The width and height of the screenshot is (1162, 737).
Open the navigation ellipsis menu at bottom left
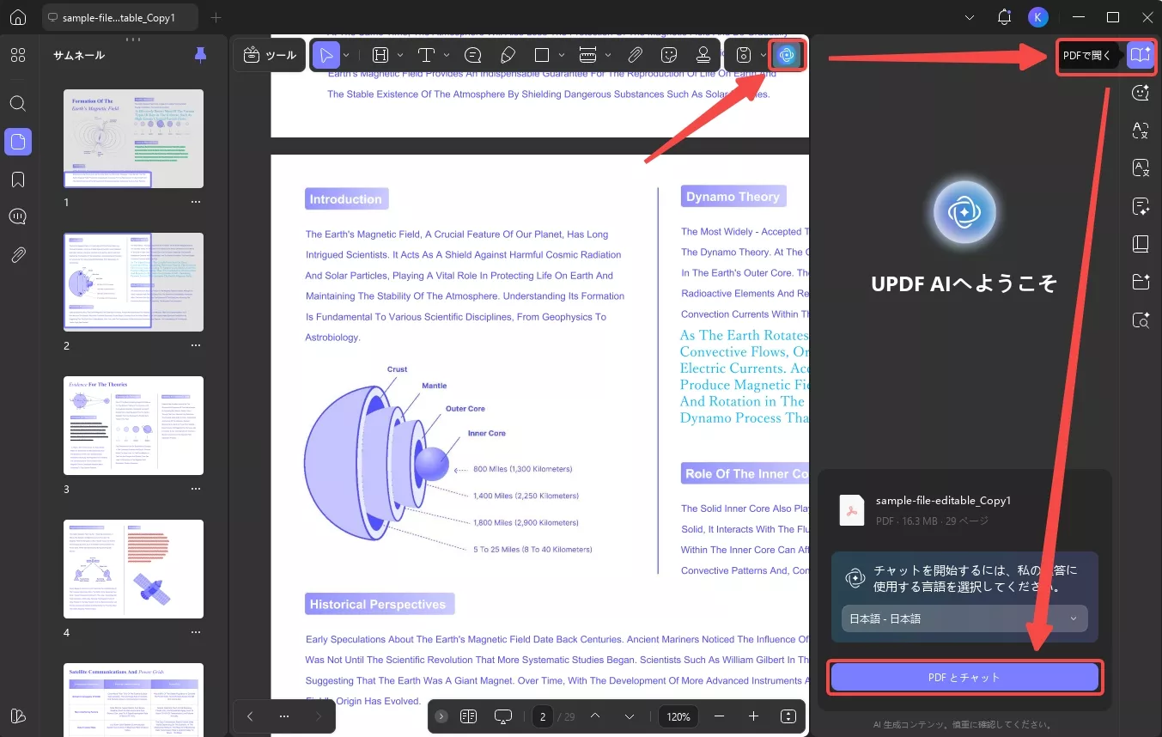(x=284, y=716)
